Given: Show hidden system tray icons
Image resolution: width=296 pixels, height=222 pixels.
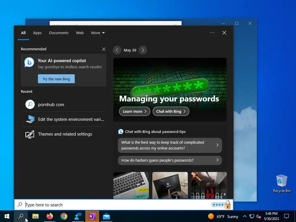Looking at the screenshot, I should [245, 216].
